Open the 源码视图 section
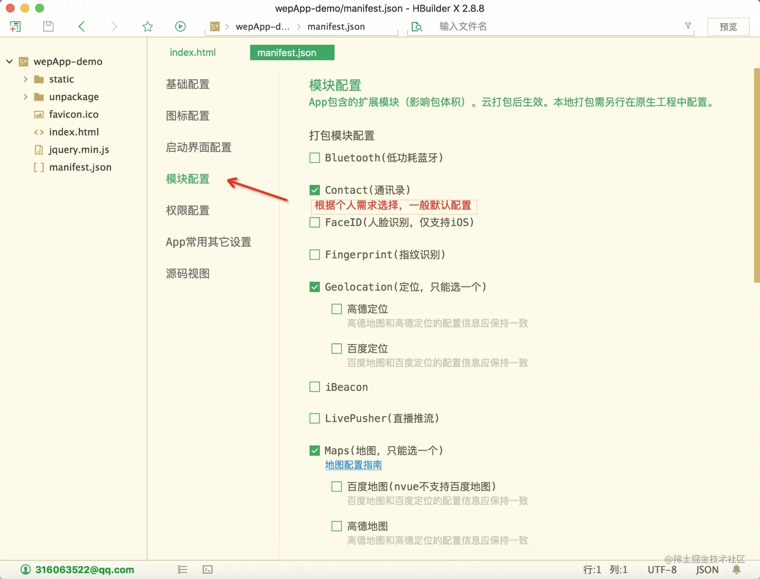 coord(187,274)
